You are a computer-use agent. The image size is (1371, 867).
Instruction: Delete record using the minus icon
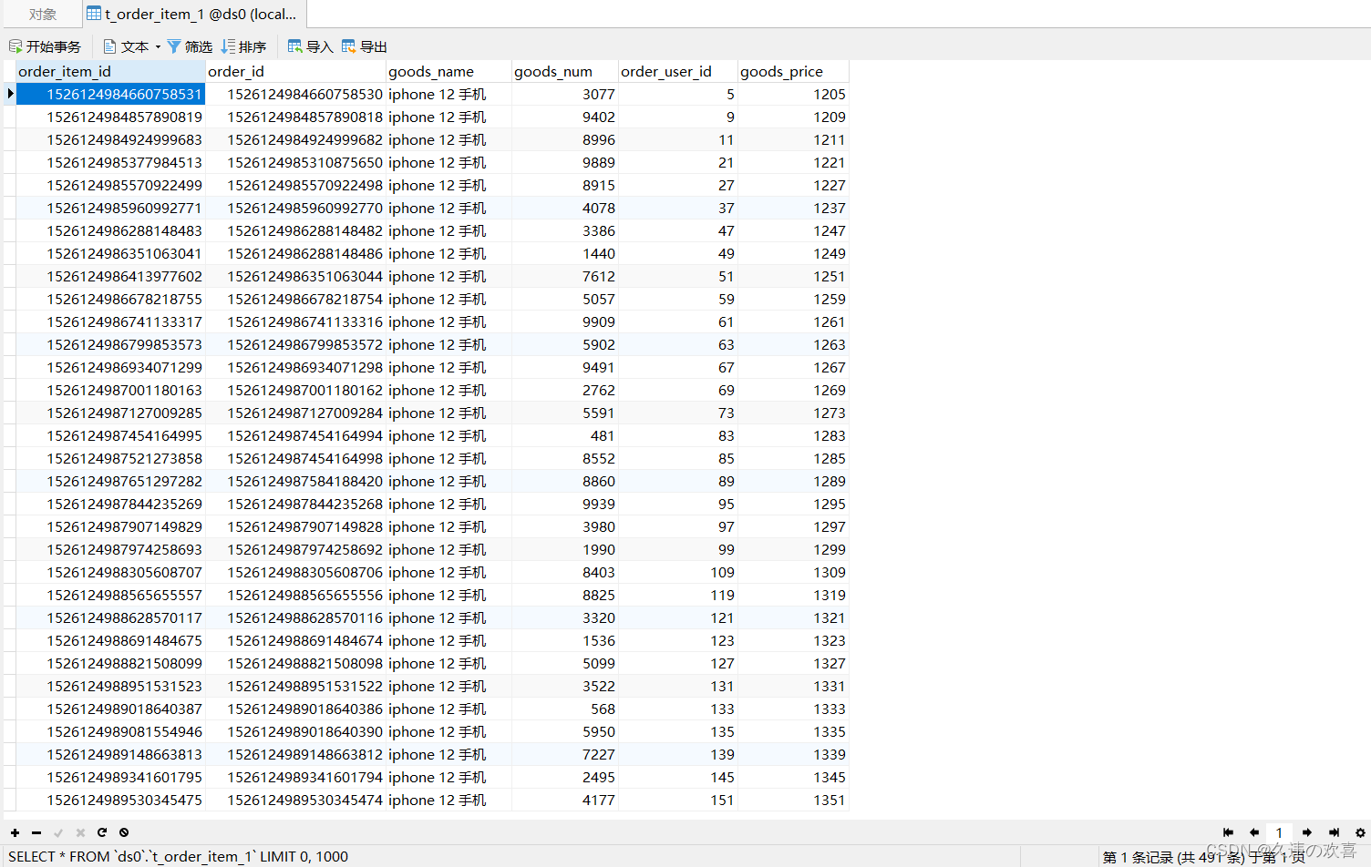(x=36, y=832)
